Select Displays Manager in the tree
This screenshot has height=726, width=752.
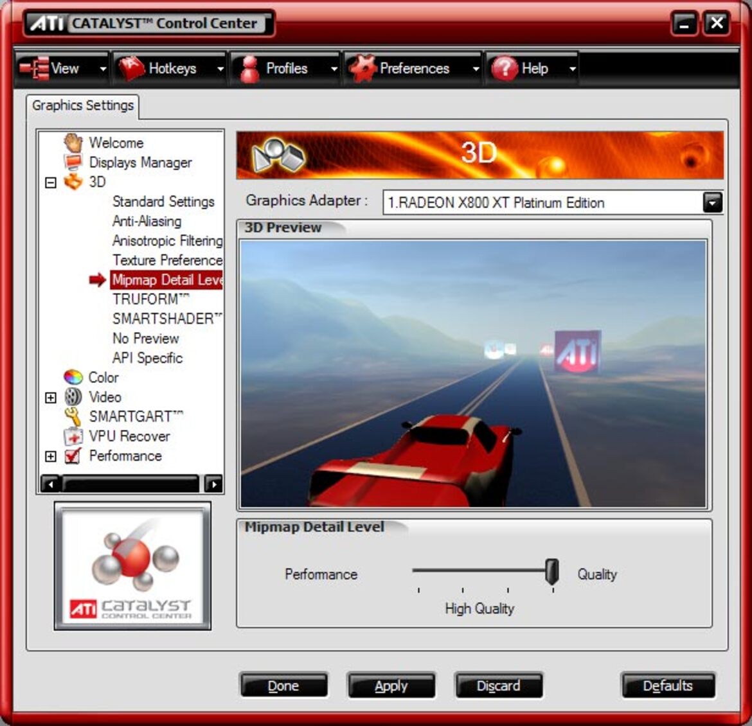(x=141, y=163)
